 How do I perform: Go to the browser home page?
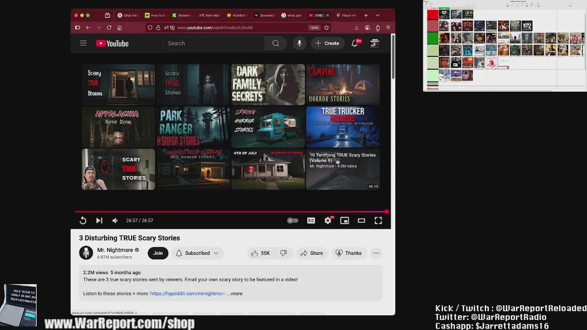(119, 27)
